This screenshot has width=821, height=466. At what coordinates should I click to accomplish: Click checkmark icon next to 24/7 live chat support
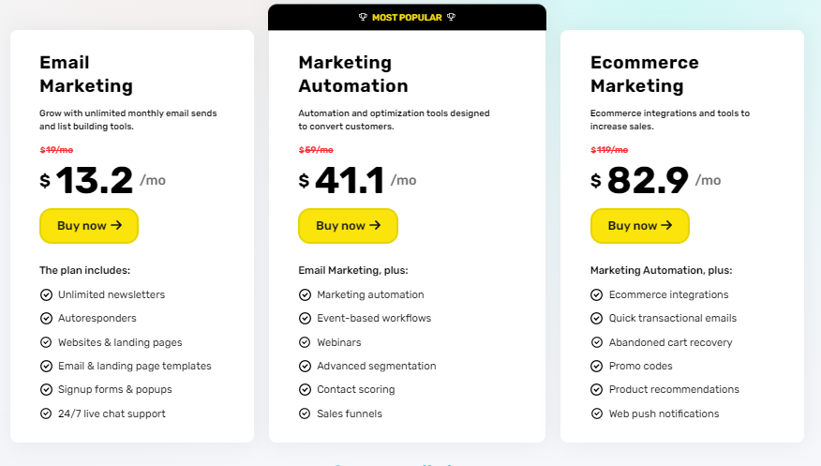click(x=46, y=413)
